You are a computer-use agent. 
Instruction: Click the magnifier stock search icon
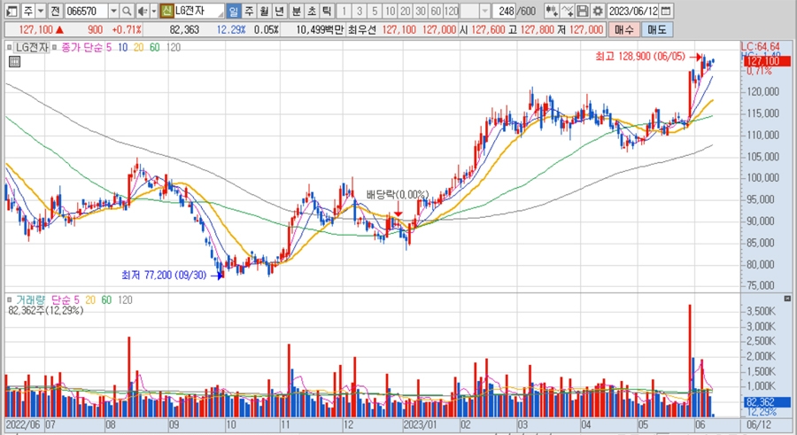point(127,12)
